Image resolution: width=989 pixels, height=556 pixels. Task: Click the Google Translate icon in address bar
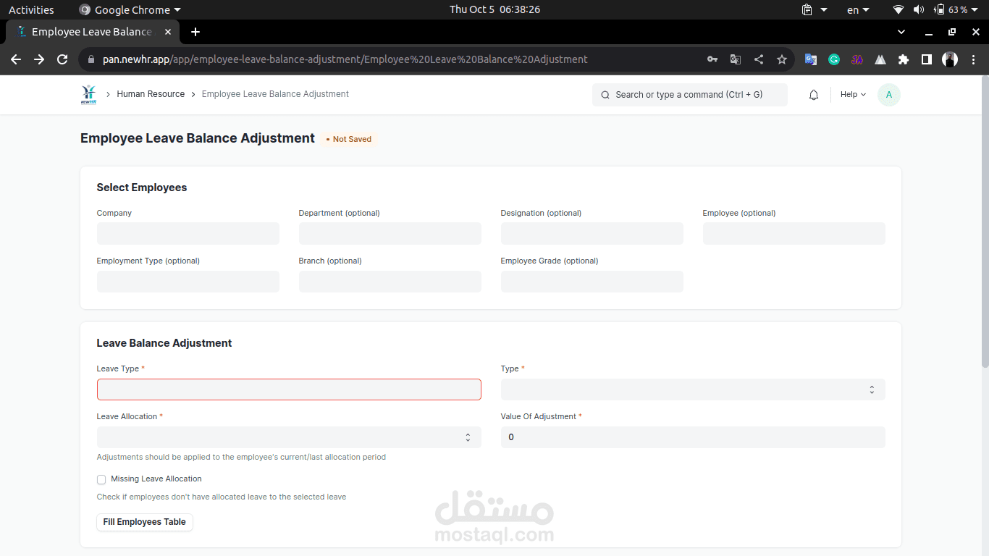(x=736, y=59)
